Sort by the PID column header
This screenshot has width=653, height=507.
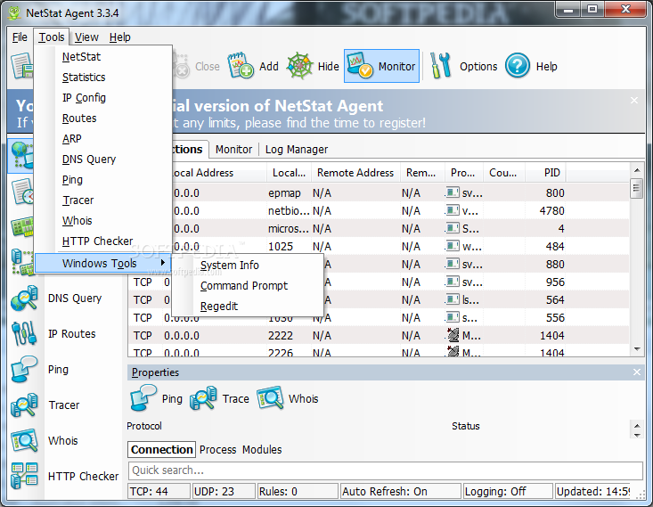tap(545, 173)
